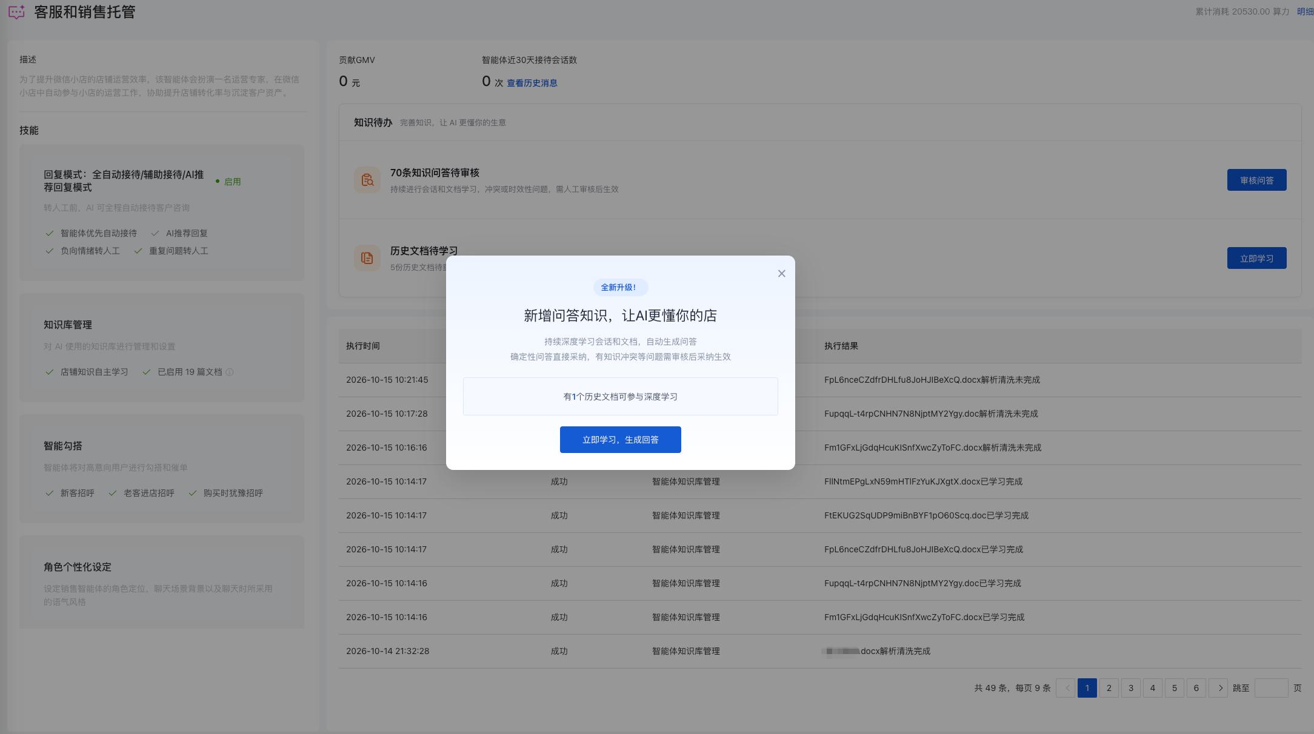The width and height of the screenshot is (1314, 734).
Task: Open the 智能勾搭 skill card
Action: [x=162, y=469]
